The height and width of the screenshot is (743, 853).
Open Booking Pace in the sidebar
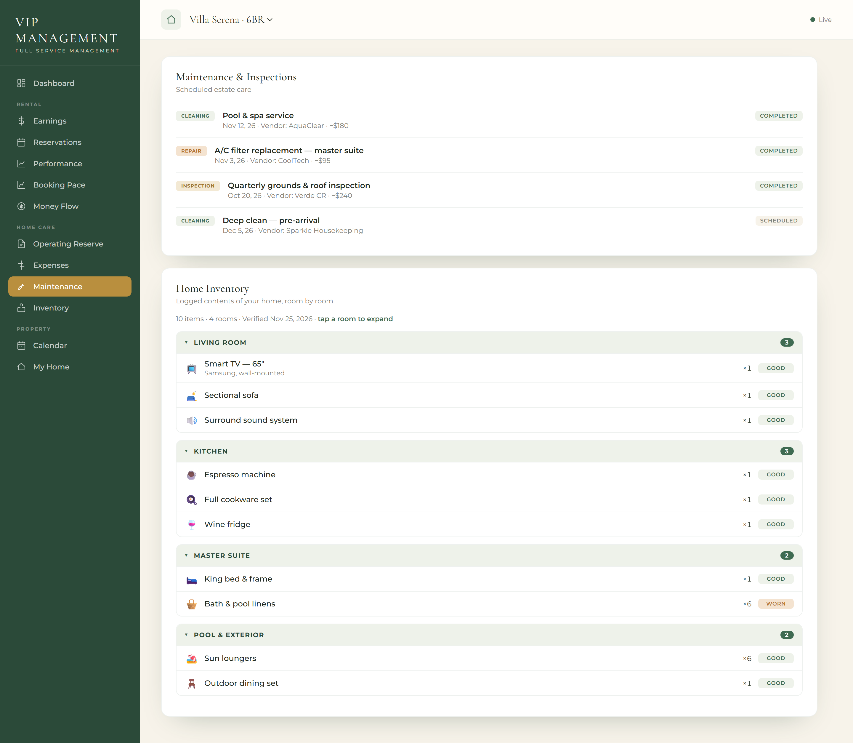(x=70, y=185)
